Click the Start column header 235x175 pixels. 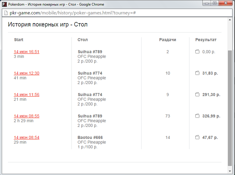tap(18, 40)
